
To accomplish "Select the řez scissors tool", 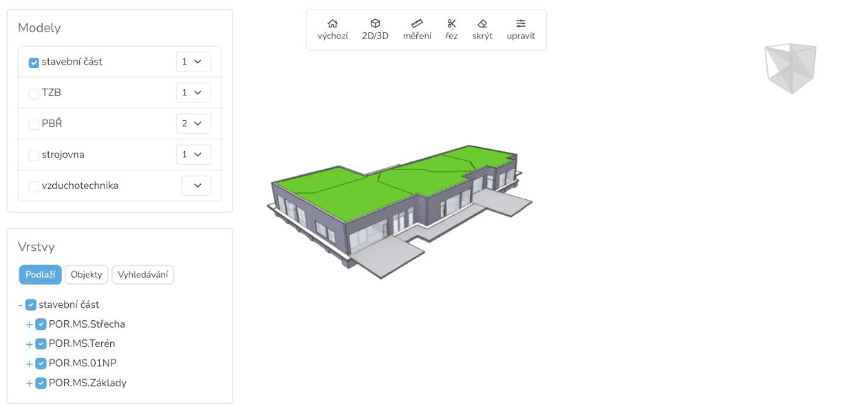I will tap(451, 30).
